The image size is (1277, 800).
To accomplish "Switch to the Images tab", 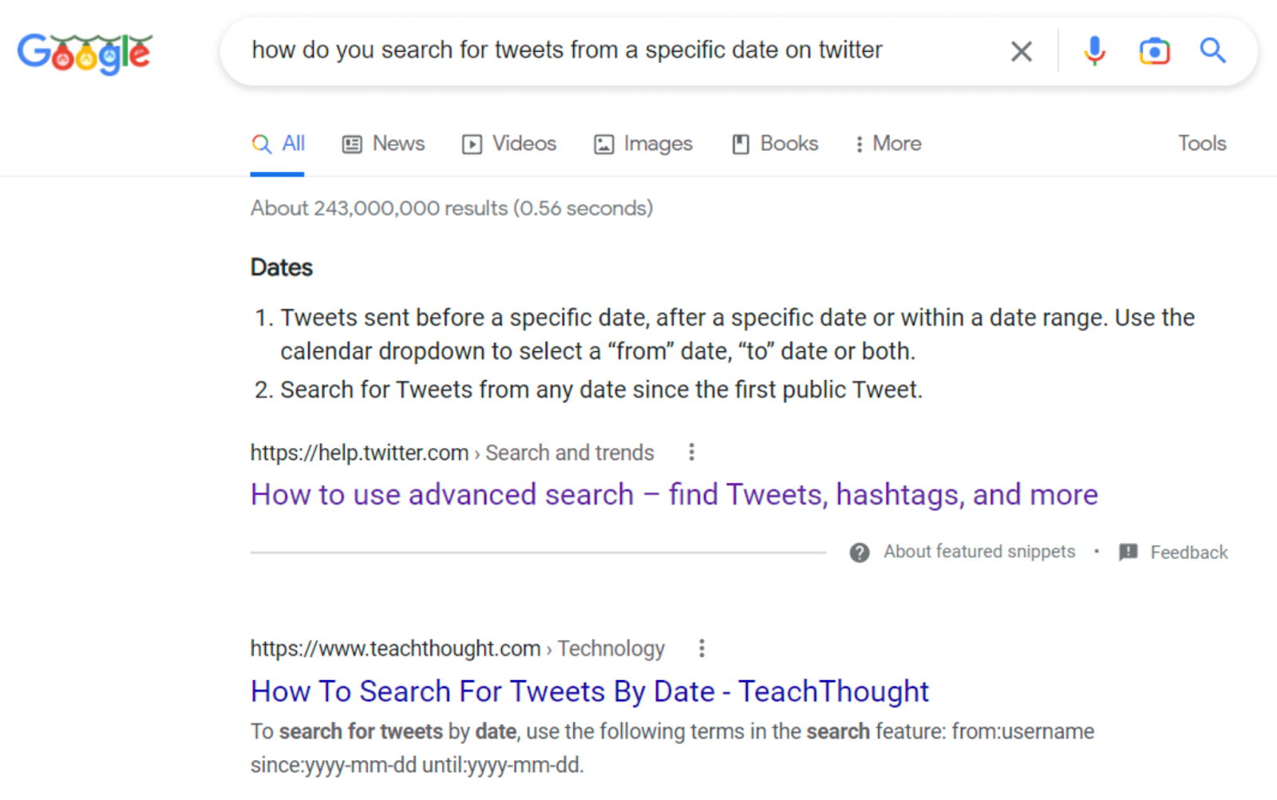I will coord(643,144).
